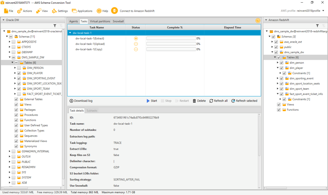Open the Actions menu
The image size is (328, 195).
pos(25,11)
